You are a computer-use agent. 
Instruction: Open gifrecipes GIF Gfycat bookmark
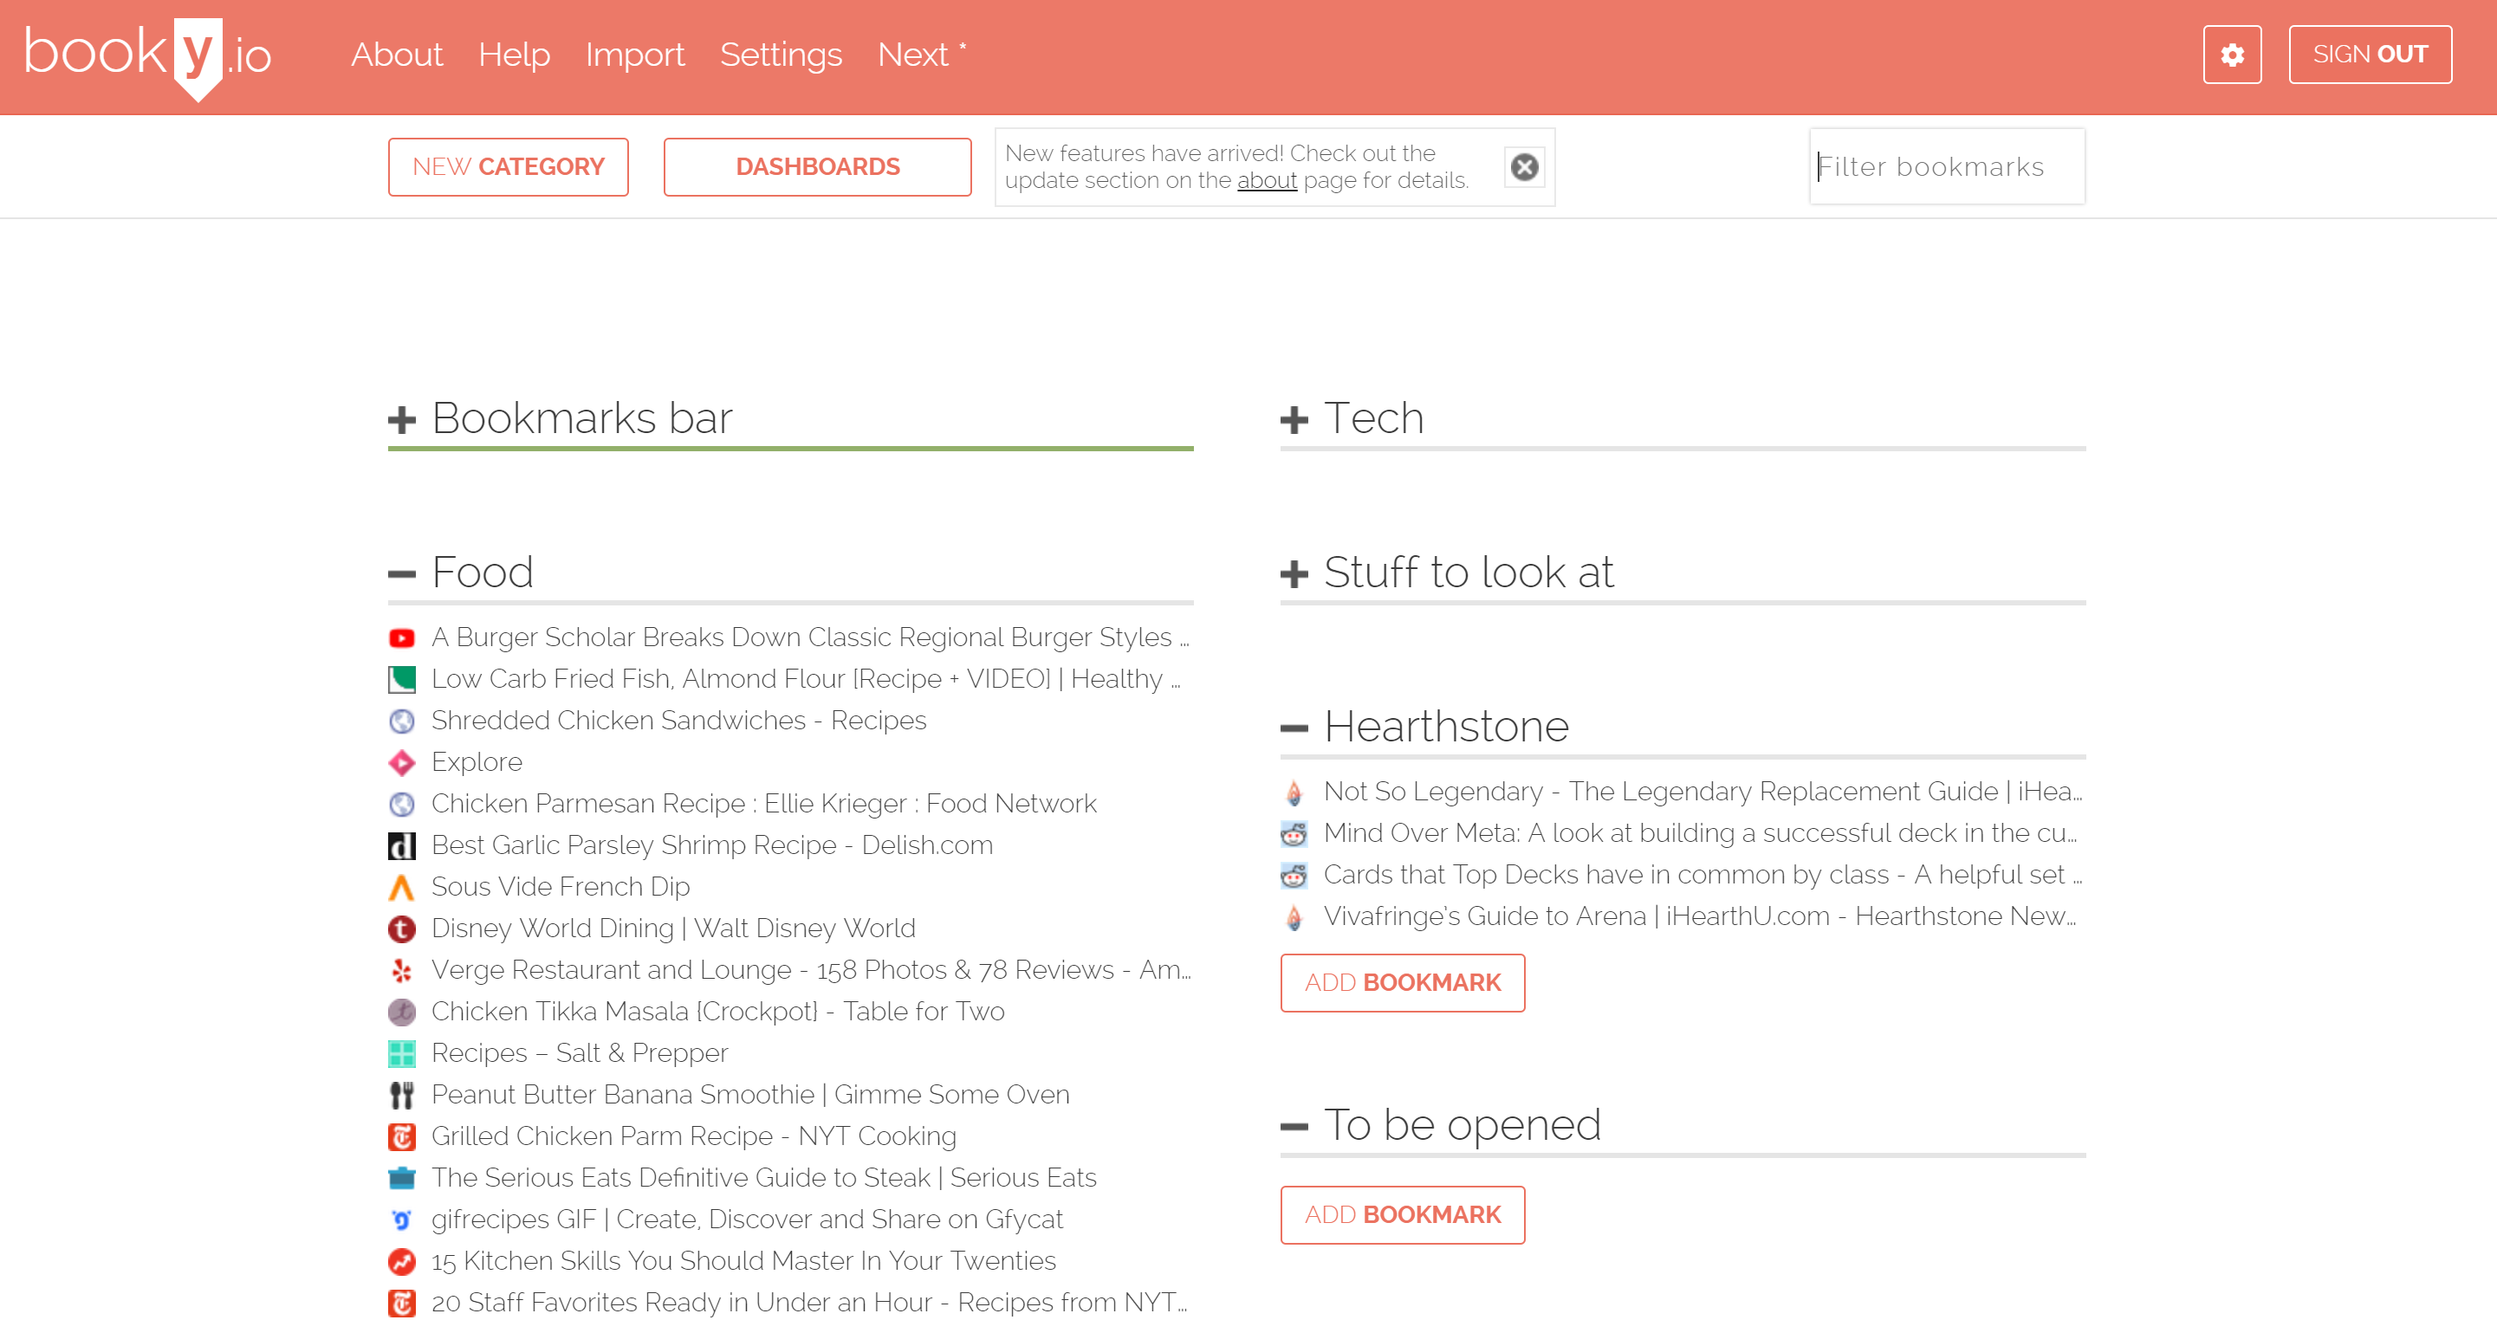[x=746, y=1220]
